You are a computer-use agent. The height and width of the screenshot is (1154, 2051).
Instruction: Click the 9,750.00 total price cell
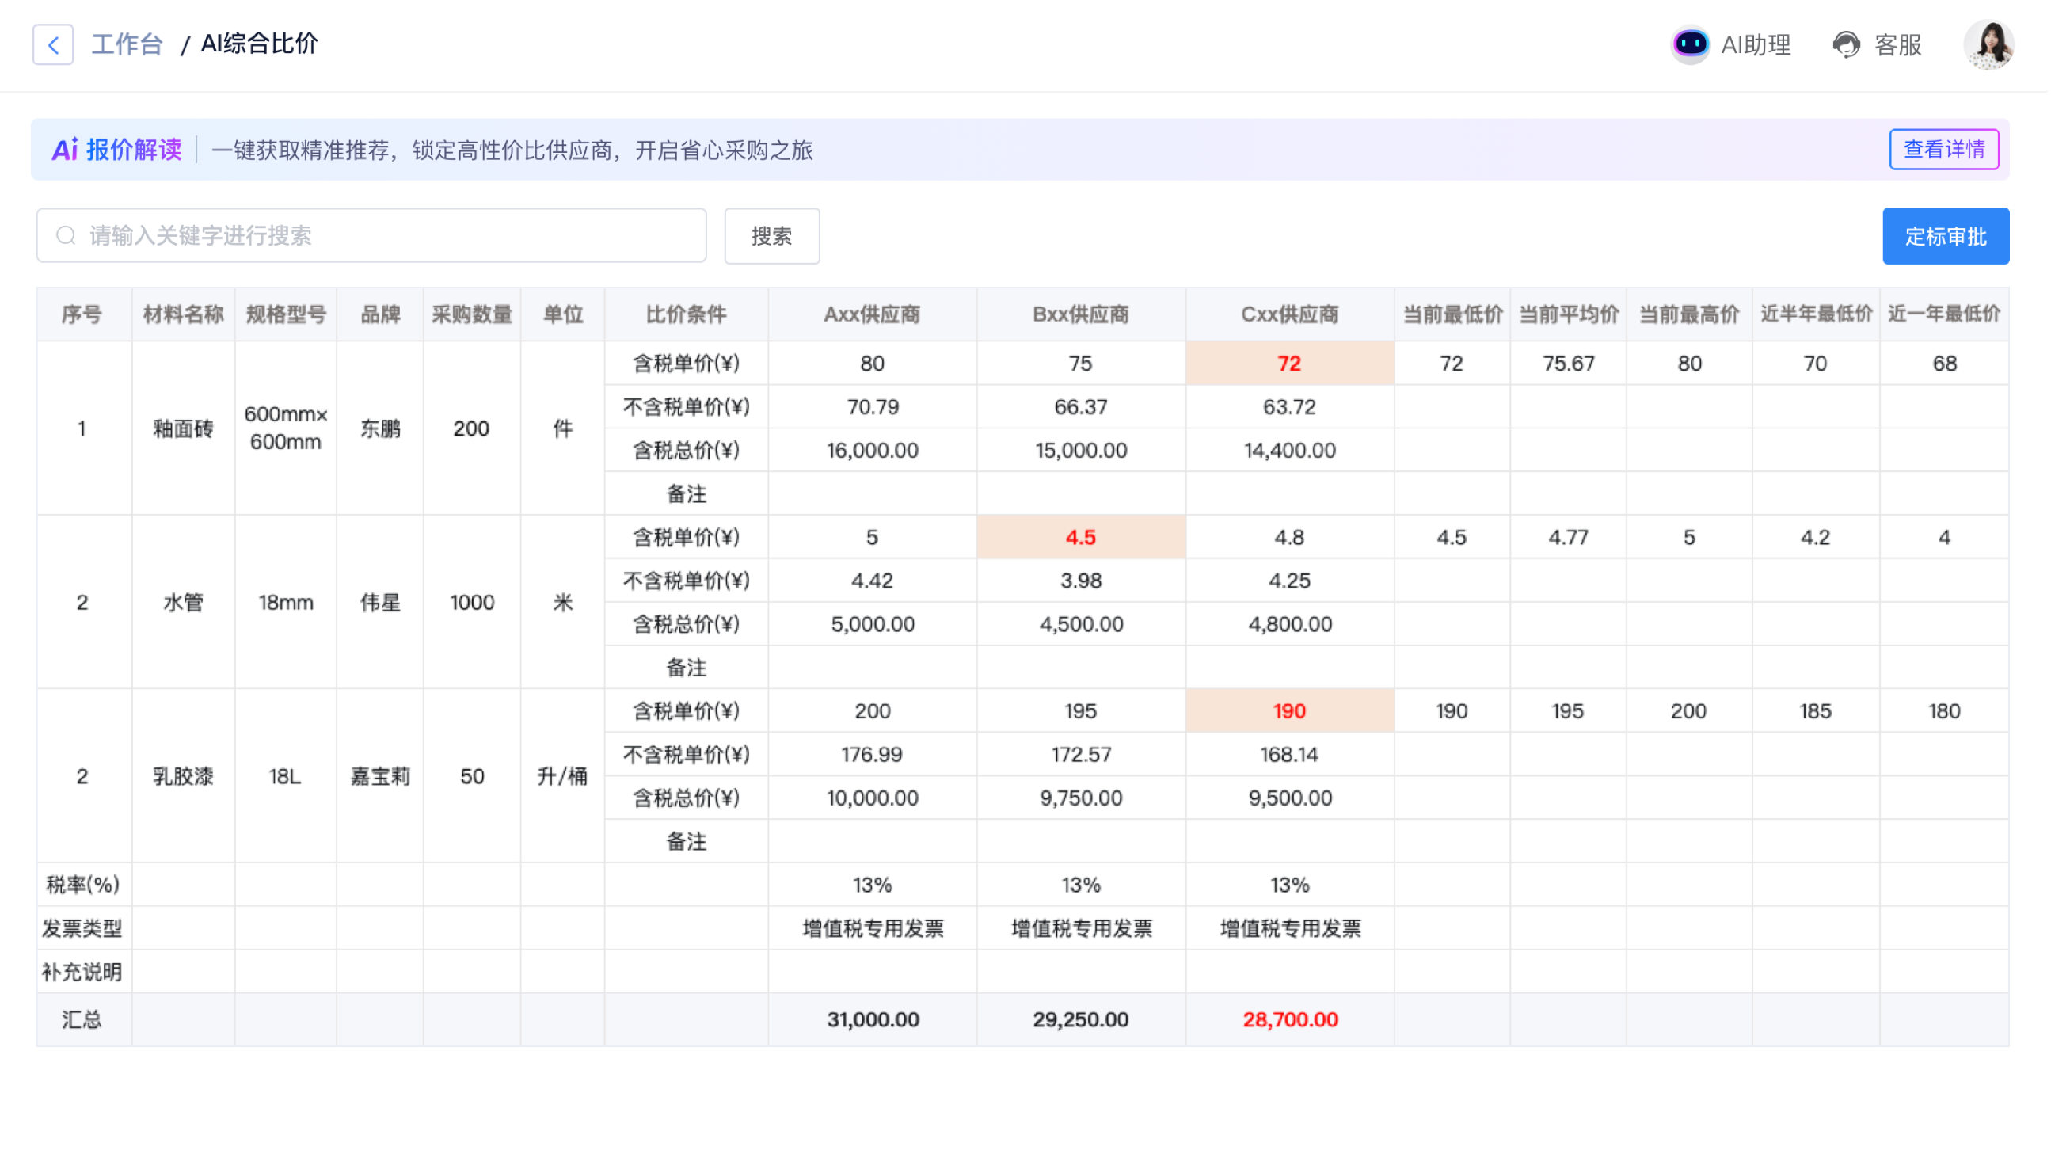tap(1083, 799)
